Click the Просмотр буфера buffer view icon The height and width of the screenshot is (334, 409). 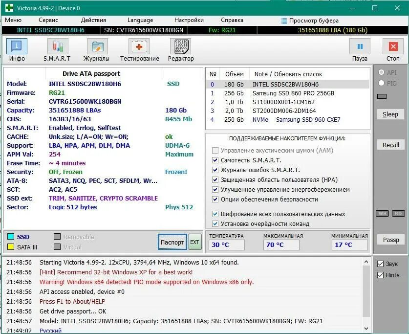coord(284,21)
